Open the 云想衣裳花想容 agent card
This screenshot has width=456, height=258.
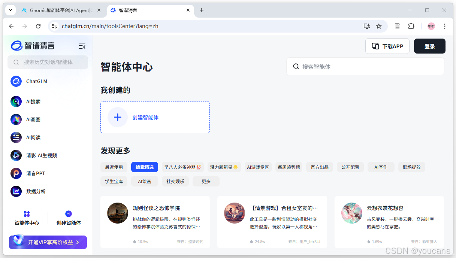click(389, 222)
